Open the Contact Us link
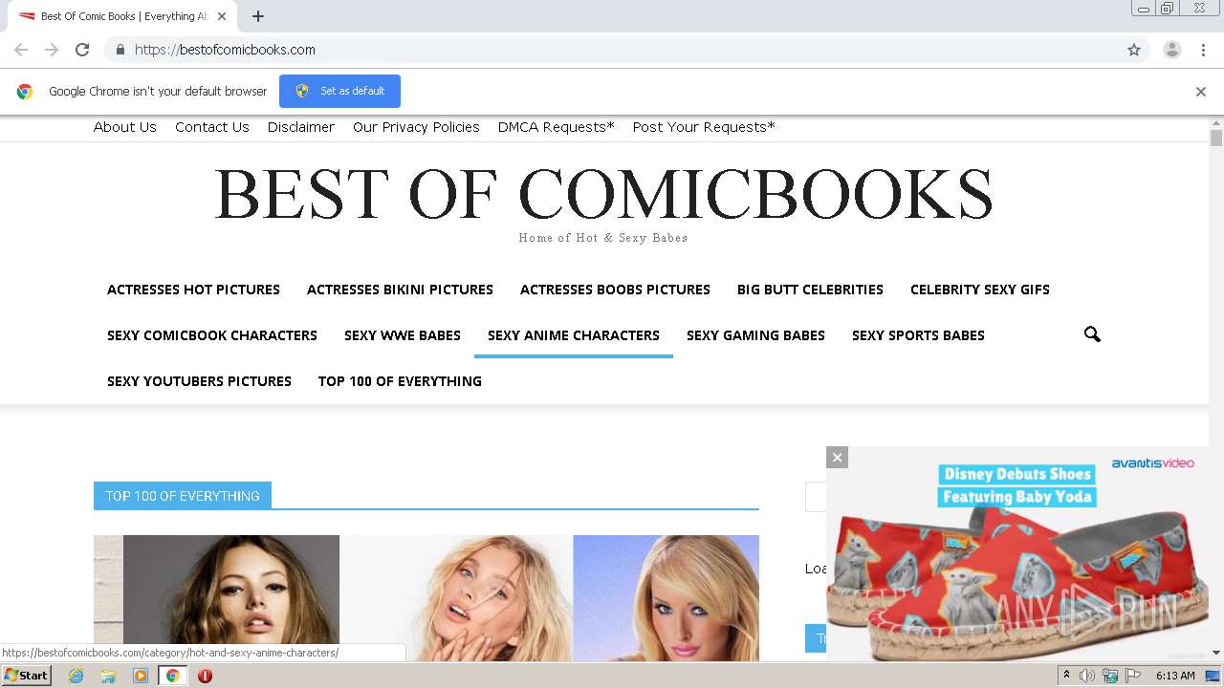Image resolution: width=1224 pixels, height=688 pixels. 212,127
